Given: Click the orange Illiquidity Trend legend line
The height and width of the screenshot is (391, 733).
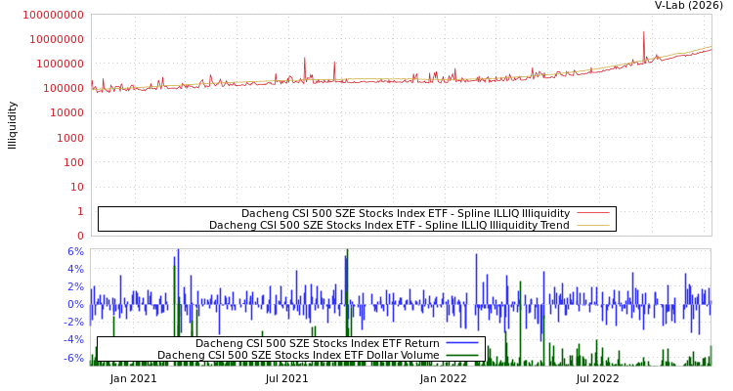Looking at the screenshot, I should click(x=592, y=226).
